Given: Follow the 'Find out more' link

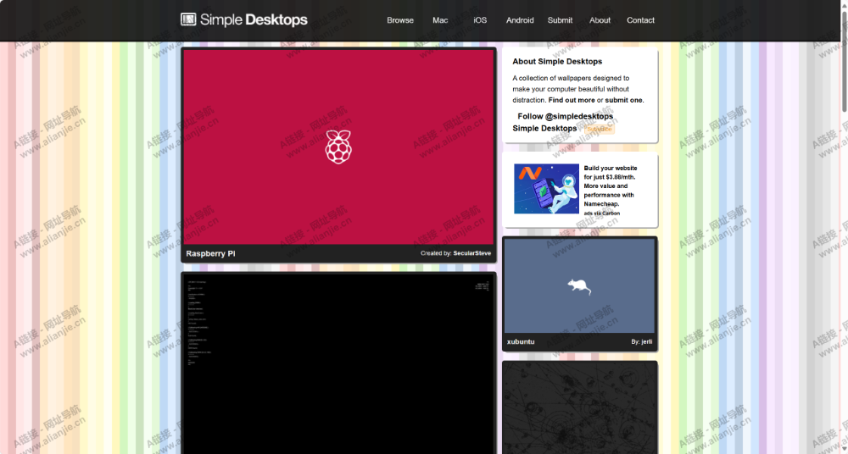Looking at the screenshot, I should [571, 100].
